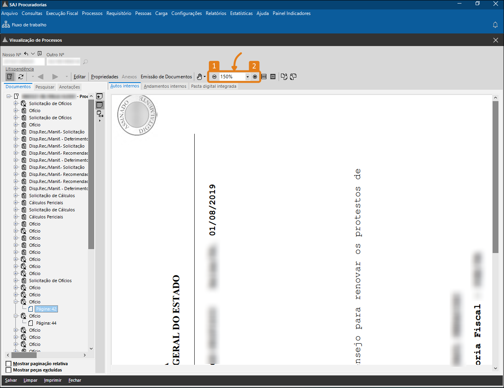Select the hand pan tool
The height and width of the screenshot is (388, 504).
[x=200, y=77]
